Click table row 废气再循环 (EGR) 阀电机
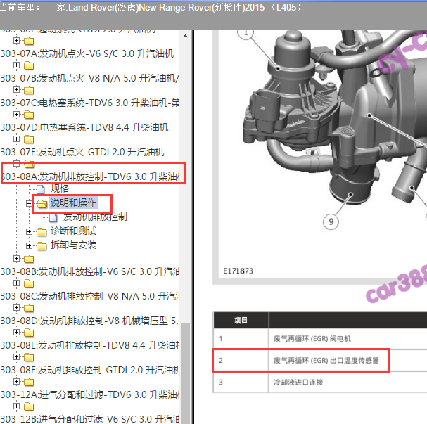This screenshot has height=424, width=427. (320, 338)
